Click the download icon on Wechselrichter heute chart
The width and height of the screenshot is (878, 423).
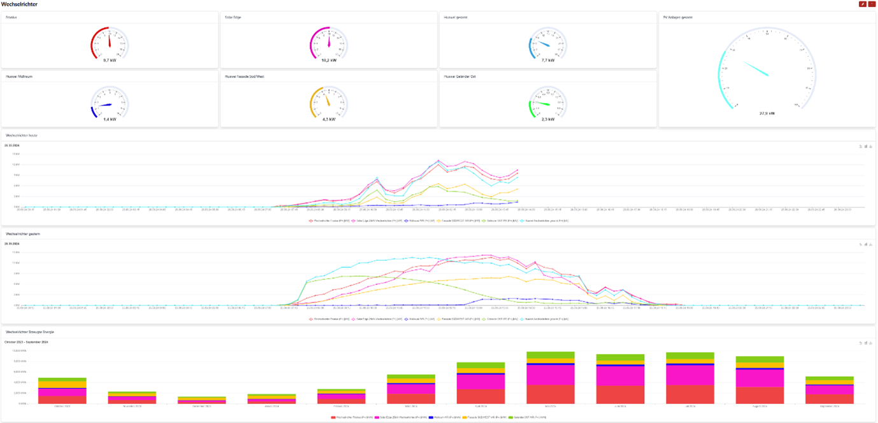click(870, 146)
